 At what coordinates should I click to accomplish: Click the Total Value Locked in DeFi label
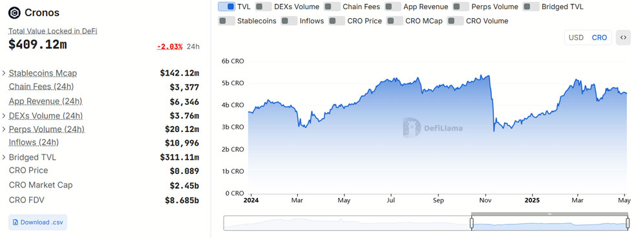click(53, 31)
